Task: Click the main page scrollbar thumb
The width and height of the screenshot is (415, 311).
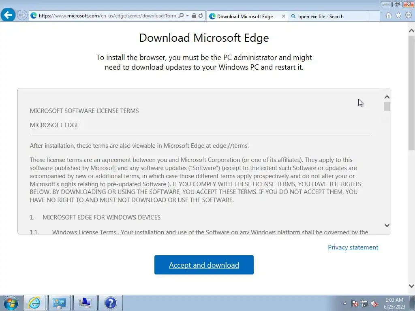Action: 411,93
